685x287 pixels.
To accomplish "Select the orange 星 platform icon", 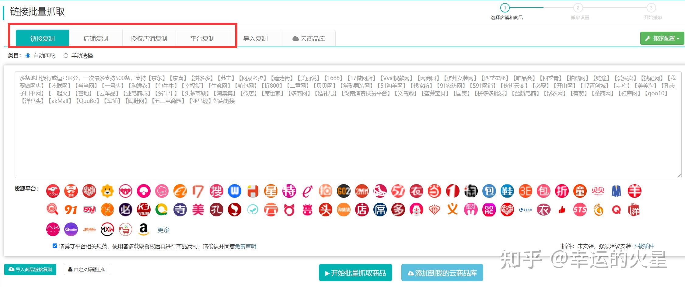I will 271,191.
